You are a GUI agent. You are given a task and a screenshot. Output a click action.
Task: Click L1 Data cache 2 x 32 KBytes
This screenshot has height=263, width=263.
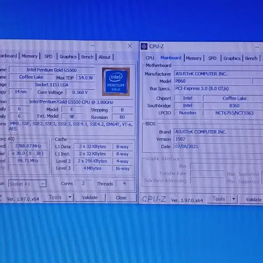tap(92, 147)
